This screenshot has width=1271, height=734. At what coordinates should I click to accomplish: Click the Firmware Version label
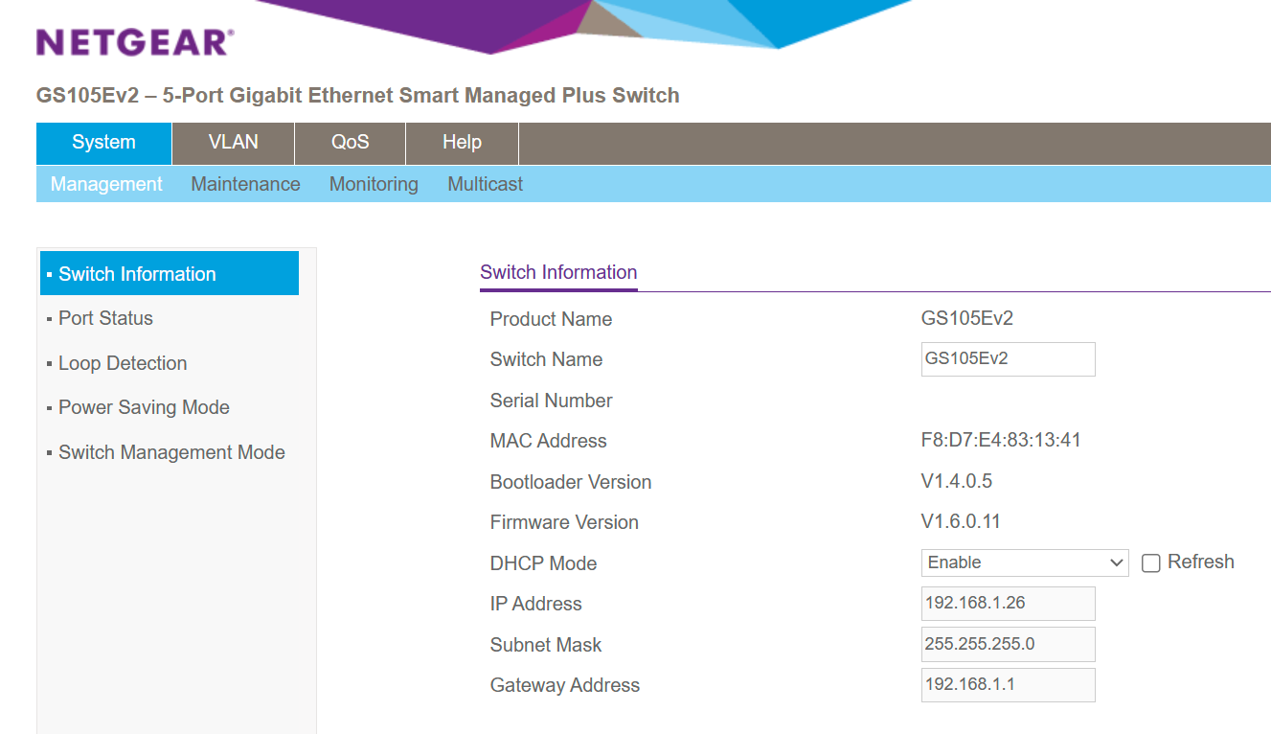[564, 522]
